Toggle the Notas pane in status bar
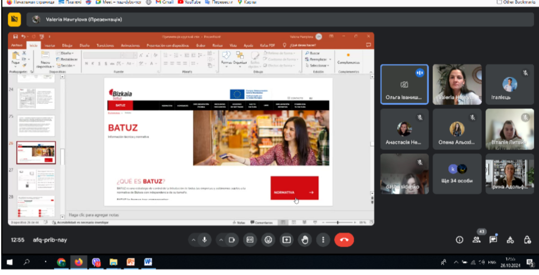The image size is (539, 275). click(238, 222)
